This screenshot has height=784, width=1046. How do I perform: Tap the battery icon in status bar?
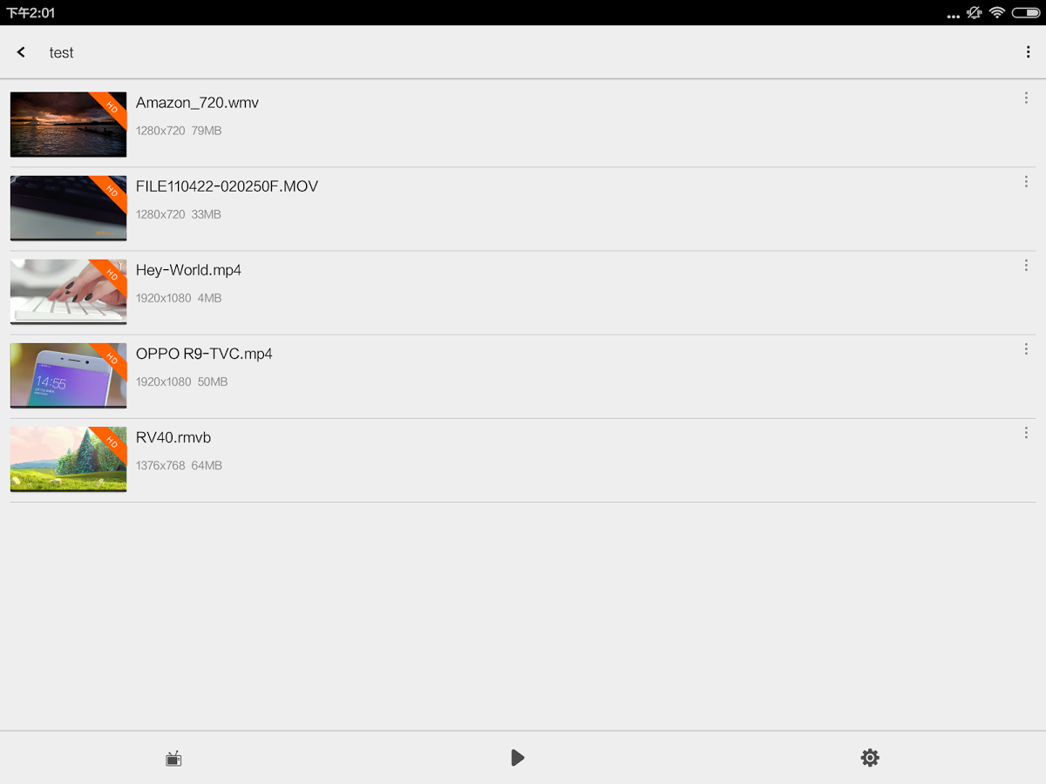tap(1026, 13)
